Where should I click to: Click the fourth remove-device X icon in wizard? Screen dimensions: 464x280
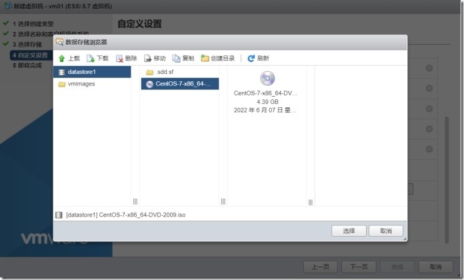pos(429,129)
